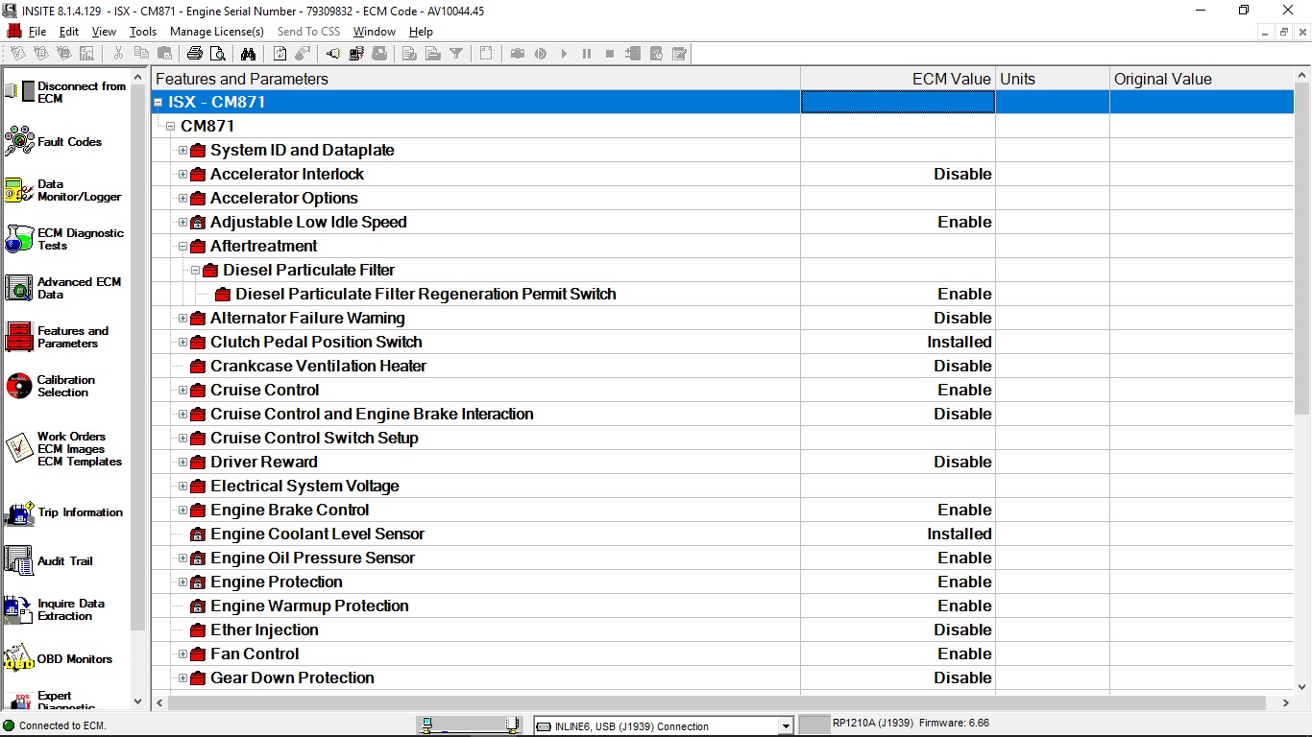Click the Stop toolbar button

(x=610, y=54)
